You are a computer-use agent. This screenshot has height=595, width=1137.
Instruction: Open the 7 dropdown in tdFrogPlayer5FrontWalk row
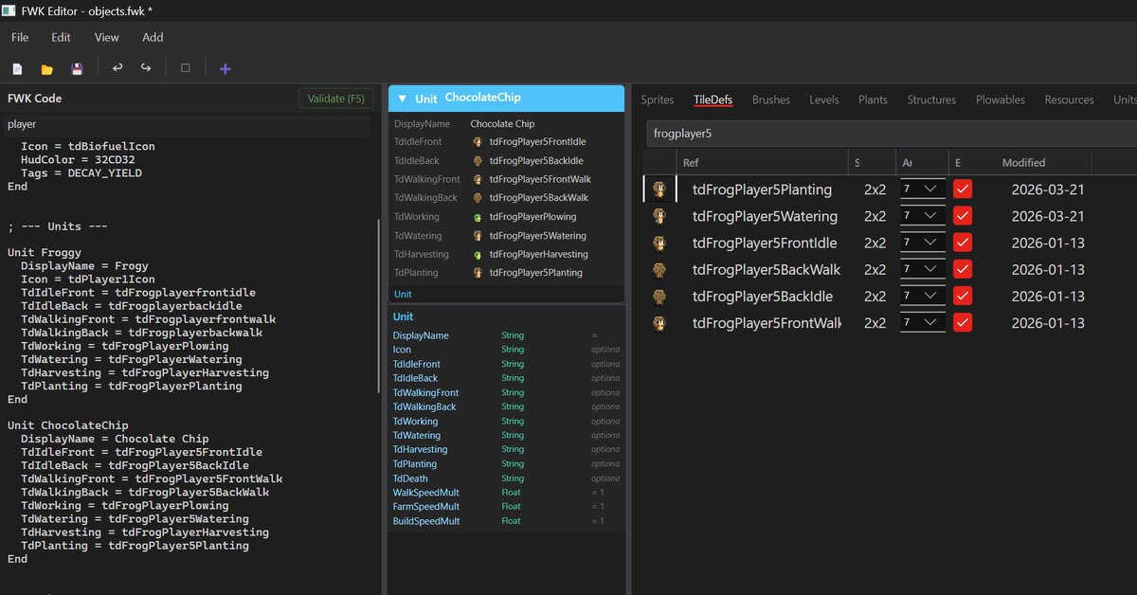click(922, 323)
